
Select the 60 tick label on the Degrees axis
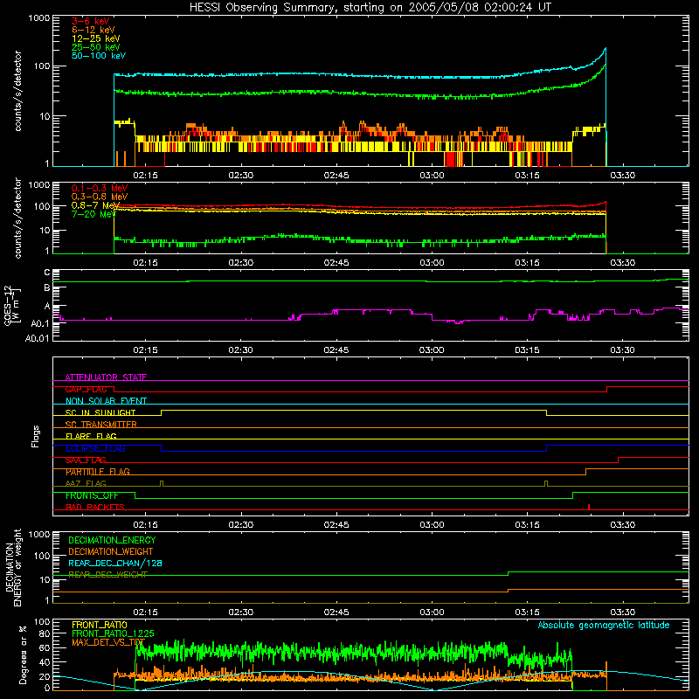[x=45, y=648]
